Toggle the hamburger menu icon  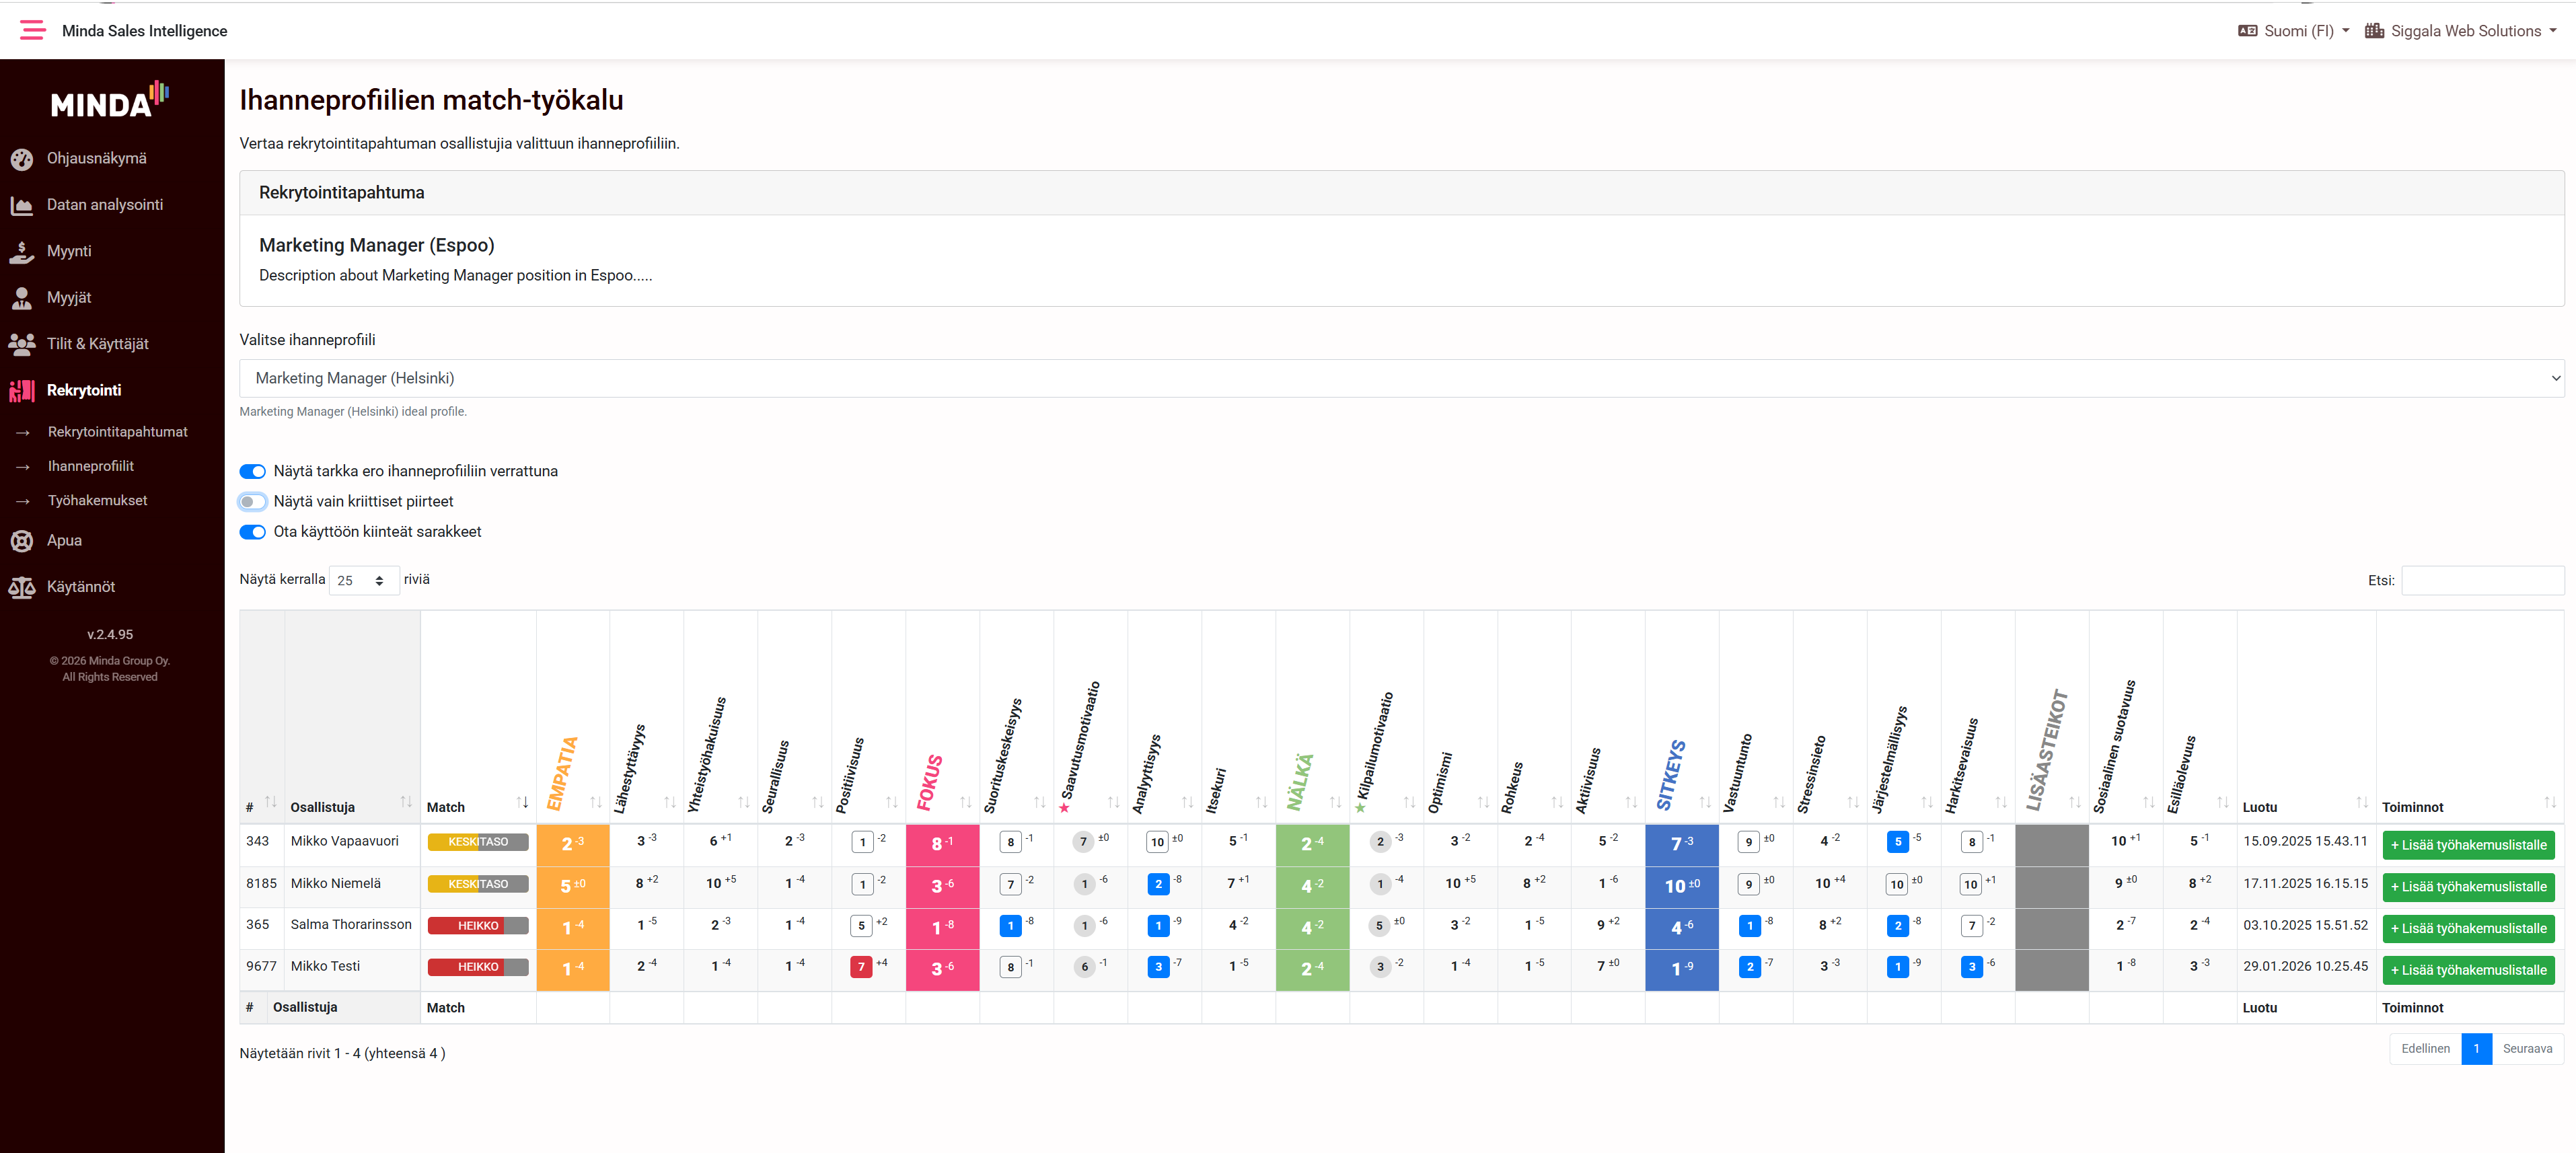[33, 30]
